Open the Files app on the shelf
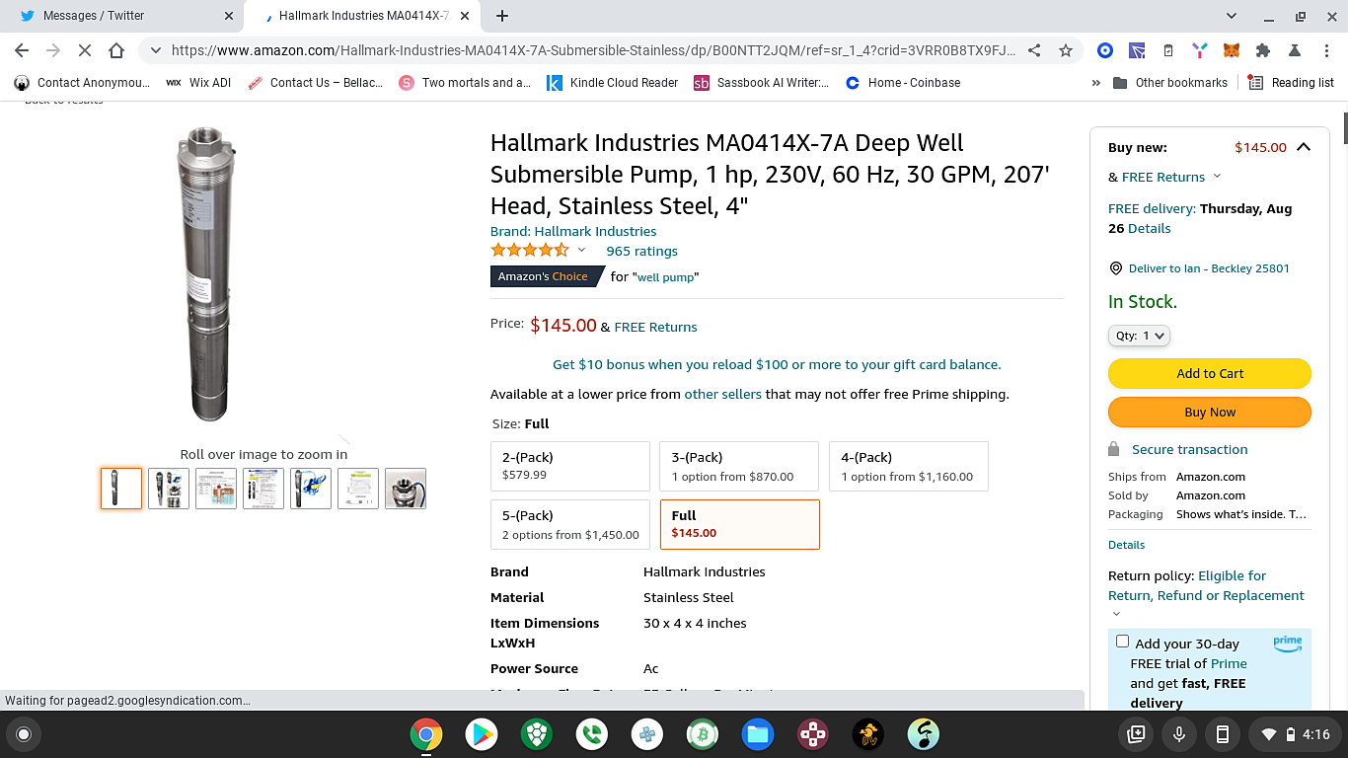This screenshot has height=758, width=1348. point(758,734)
